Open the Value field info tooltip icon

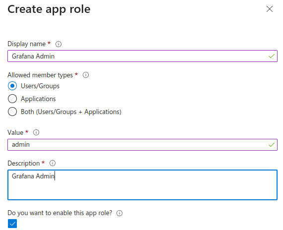pos(36,132)
